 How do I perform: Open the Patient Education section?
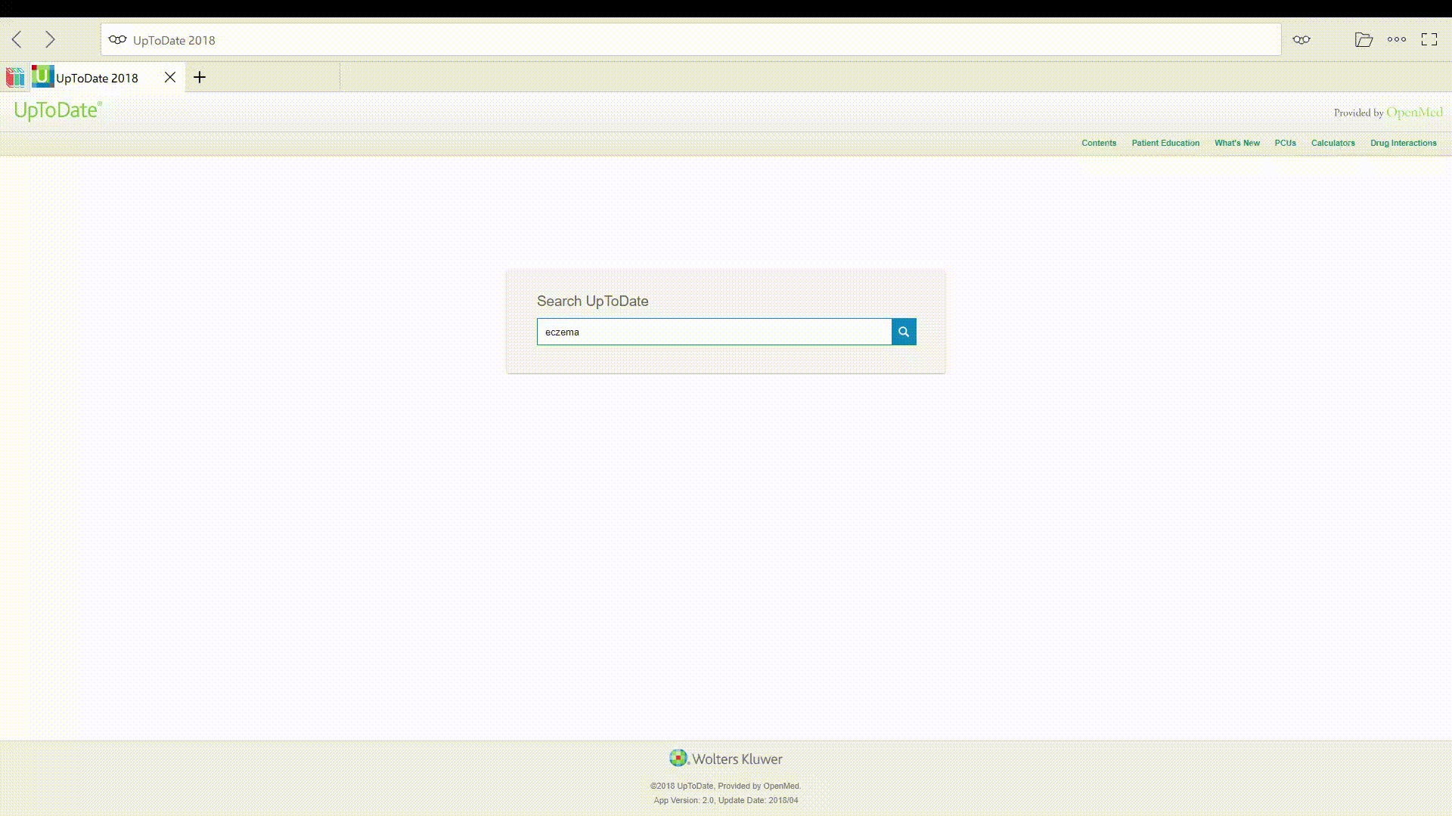point(1165,143)
